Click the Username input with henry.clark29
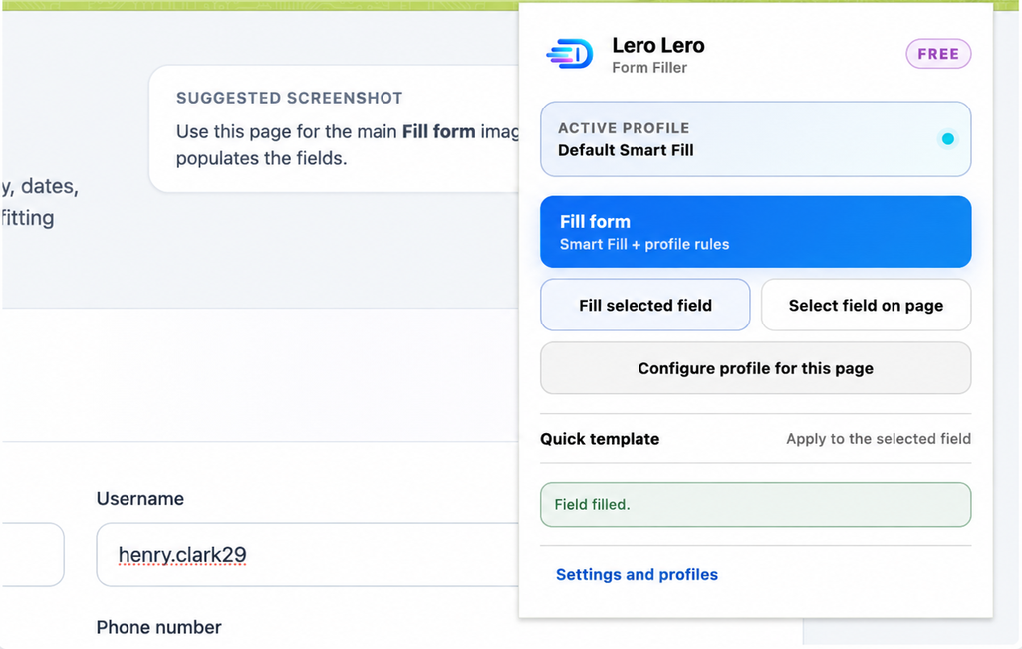Viewport: 1022px width, 649px height. click(308, 554)
